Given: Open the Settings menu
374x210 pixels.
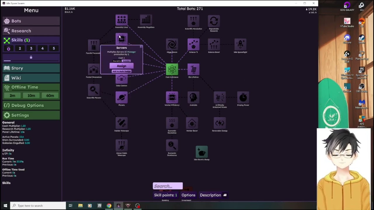Looking at the screenshot, I should [x=31, y=115].
